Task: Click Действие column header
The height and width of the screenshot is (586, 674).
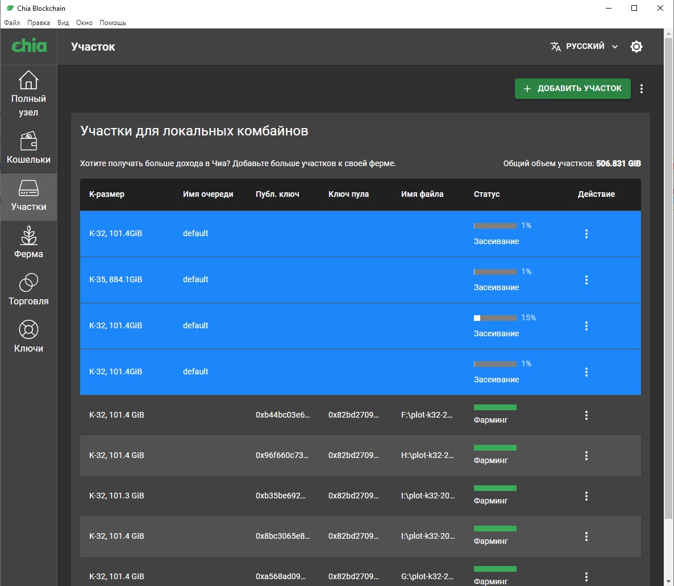Action: point(596,194)
